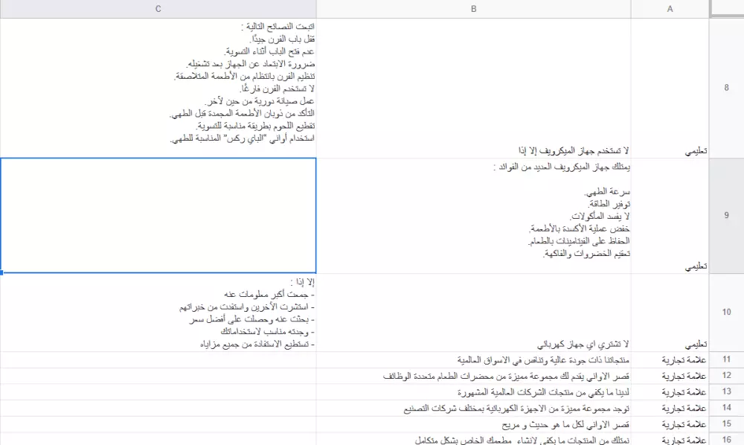Click cell with microwave benefits list in row 9
The width and height of the screenshot is (744, 445).
473,215
